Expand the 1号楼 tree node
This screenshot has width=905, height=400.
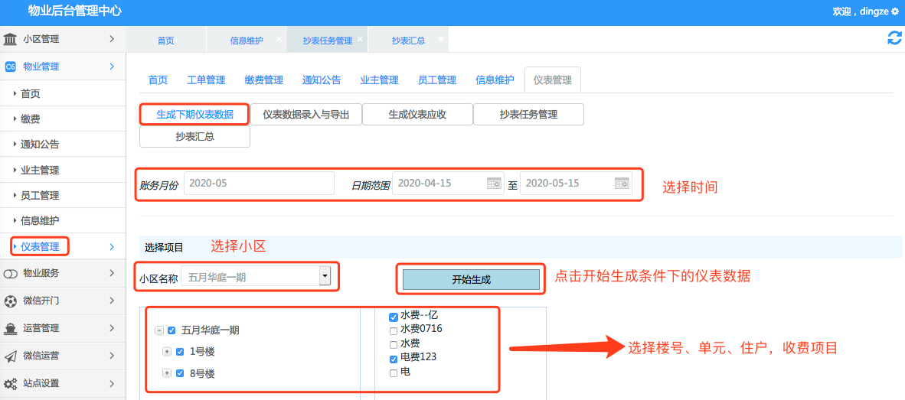point(167,352)
